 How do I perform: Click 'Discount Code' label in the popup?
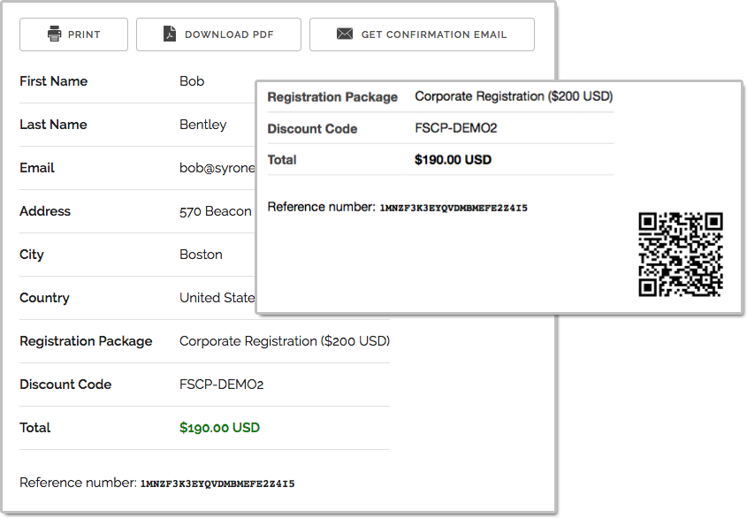pyautogui.click(x=313, y=129)
